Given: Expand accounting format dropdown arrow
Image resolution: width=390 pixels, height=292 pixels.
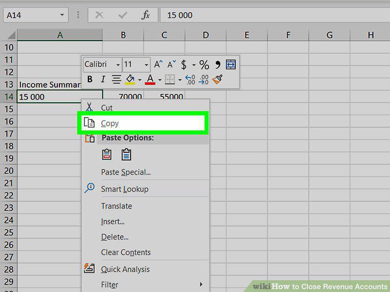Looking at the screenshot, I should [193, 65].
